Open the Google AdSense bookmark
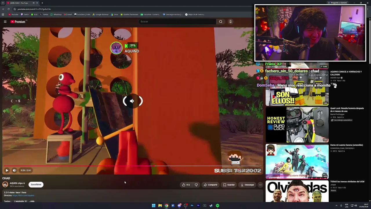 pos(101,14)
